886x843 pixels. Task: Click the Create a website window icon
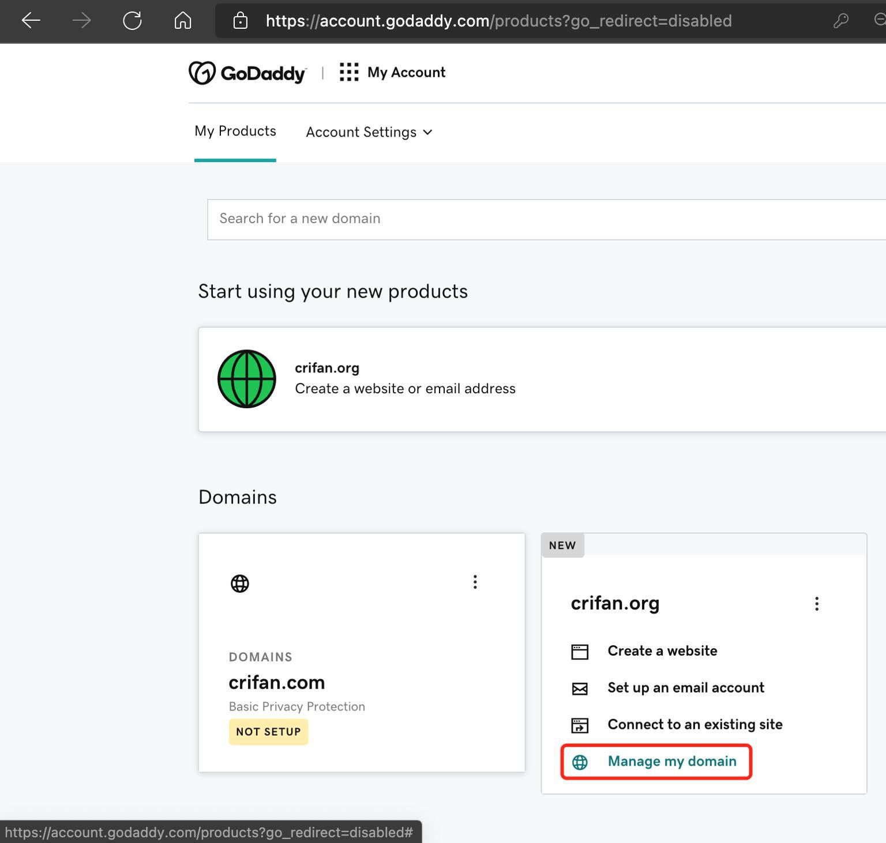coord(580,652)
